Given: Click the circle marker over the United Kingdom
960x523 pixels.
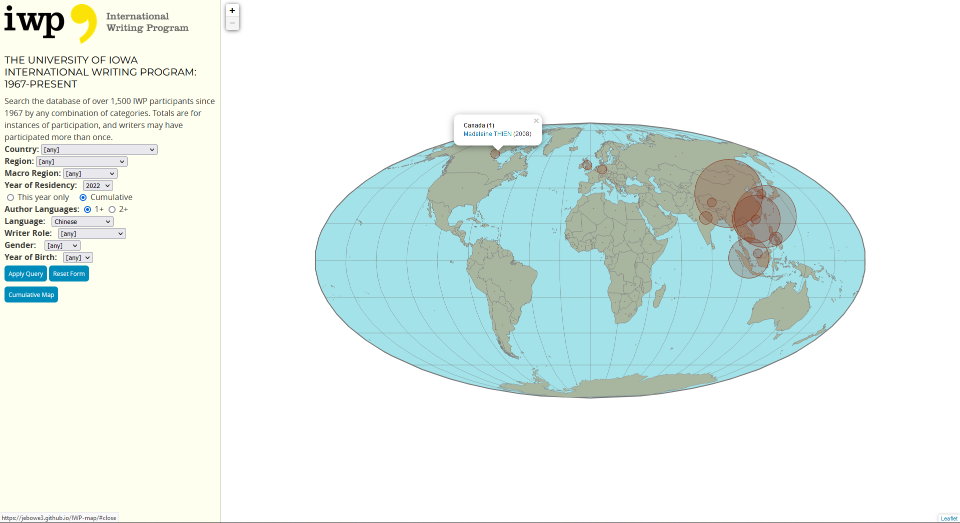Looking at the screenshot, I should (587, 165).
